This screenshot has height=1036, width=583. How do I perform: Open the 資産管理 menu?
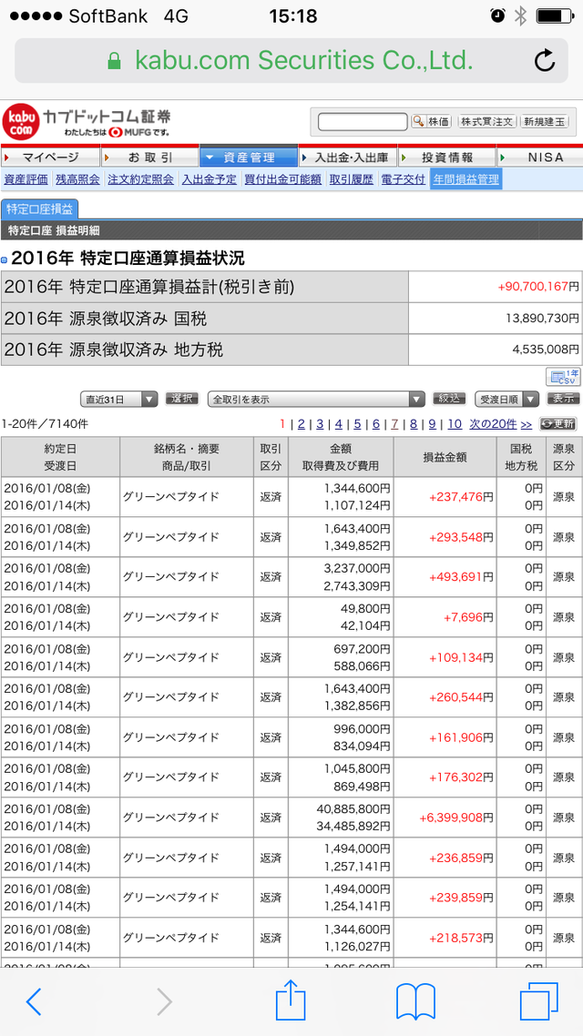(x=249, y=157)
